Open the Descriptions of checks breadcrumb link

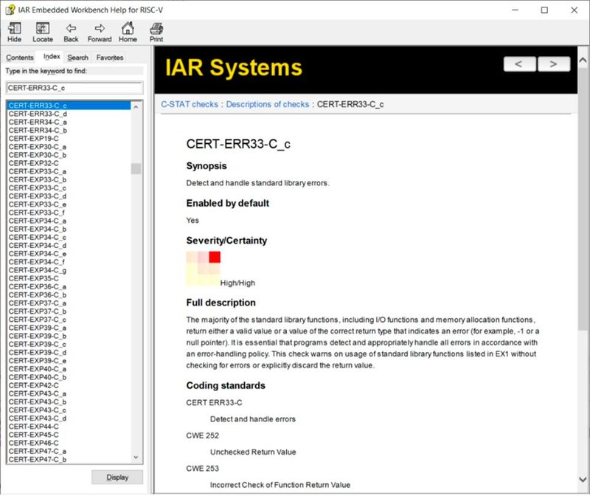click(x=268, y=104)
